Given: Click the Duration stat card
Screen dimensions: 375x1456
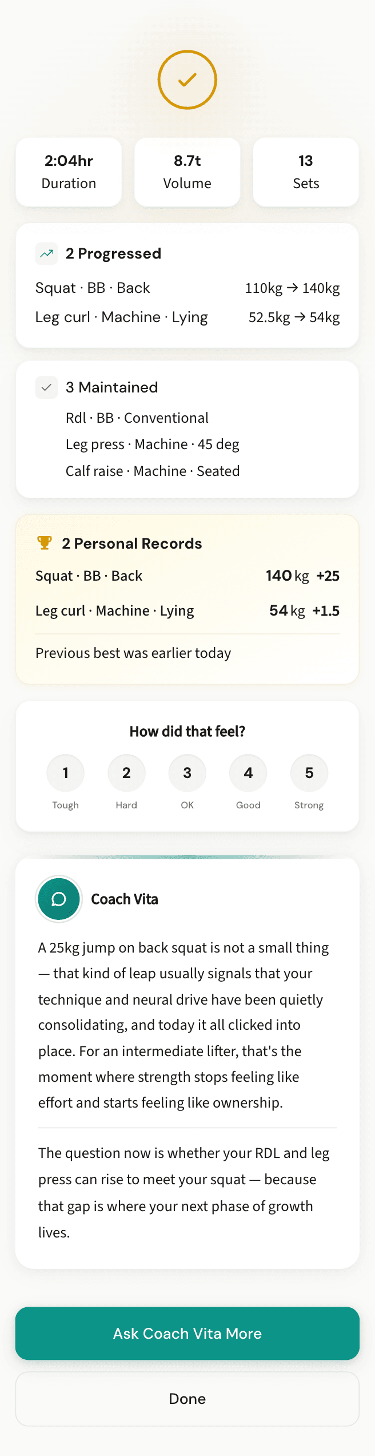Looking at the screenshot, I should [x=69, y=172].
